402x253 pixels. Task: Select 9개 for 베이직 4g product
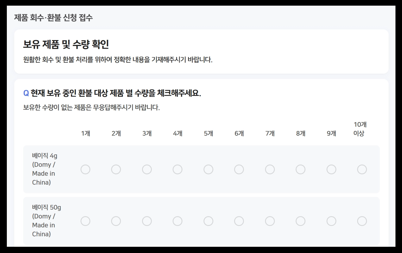tap(331, 169)
